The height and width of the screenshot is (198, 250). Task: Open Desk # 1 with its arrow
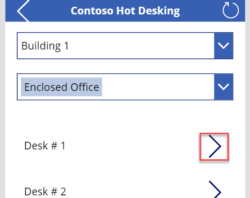(214, 146)
